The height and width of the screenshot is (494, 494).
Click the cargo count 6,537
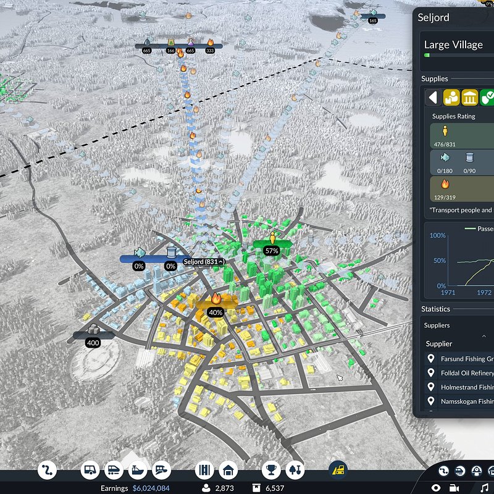pos(275,488)
